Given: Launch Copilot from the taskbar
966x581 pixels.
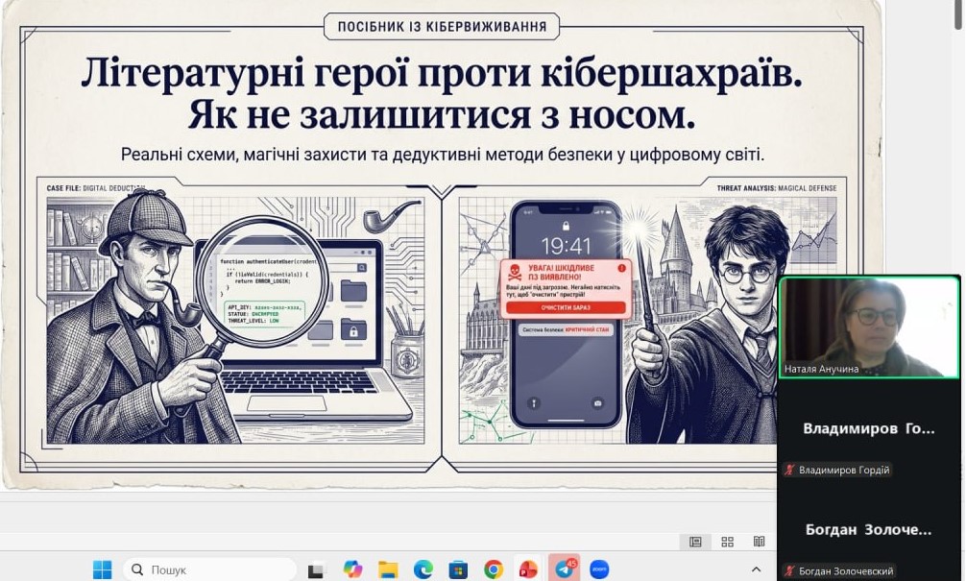Looking at the screenshot, I should click(x=352, y=569).
